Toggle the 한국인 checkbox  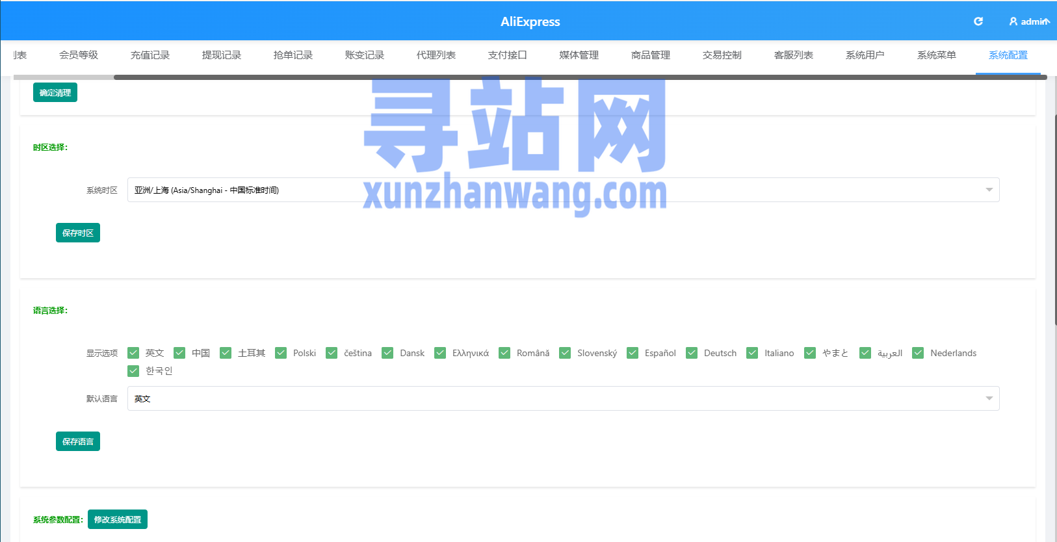[133, 370]
